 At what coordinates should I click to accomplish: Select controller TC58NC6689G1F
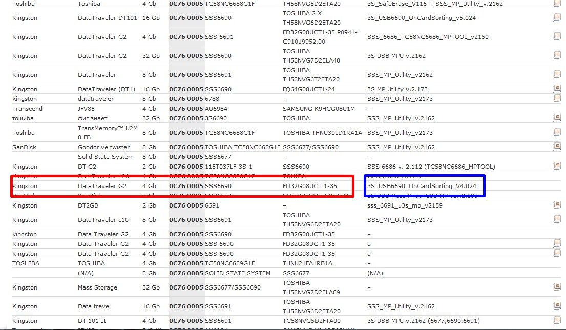[x=229, y=263]
